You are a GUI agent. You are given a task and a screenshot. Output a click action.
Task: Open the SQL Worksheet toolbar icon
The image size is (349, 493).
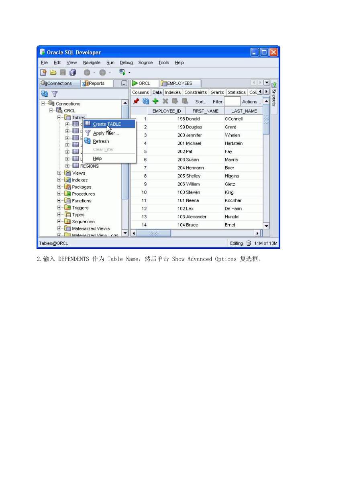[122, 72]
